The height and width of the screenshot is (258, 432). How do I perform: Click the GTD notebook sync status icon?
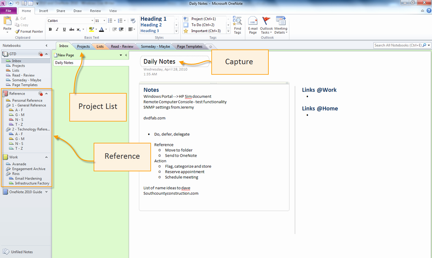[40, 54]
